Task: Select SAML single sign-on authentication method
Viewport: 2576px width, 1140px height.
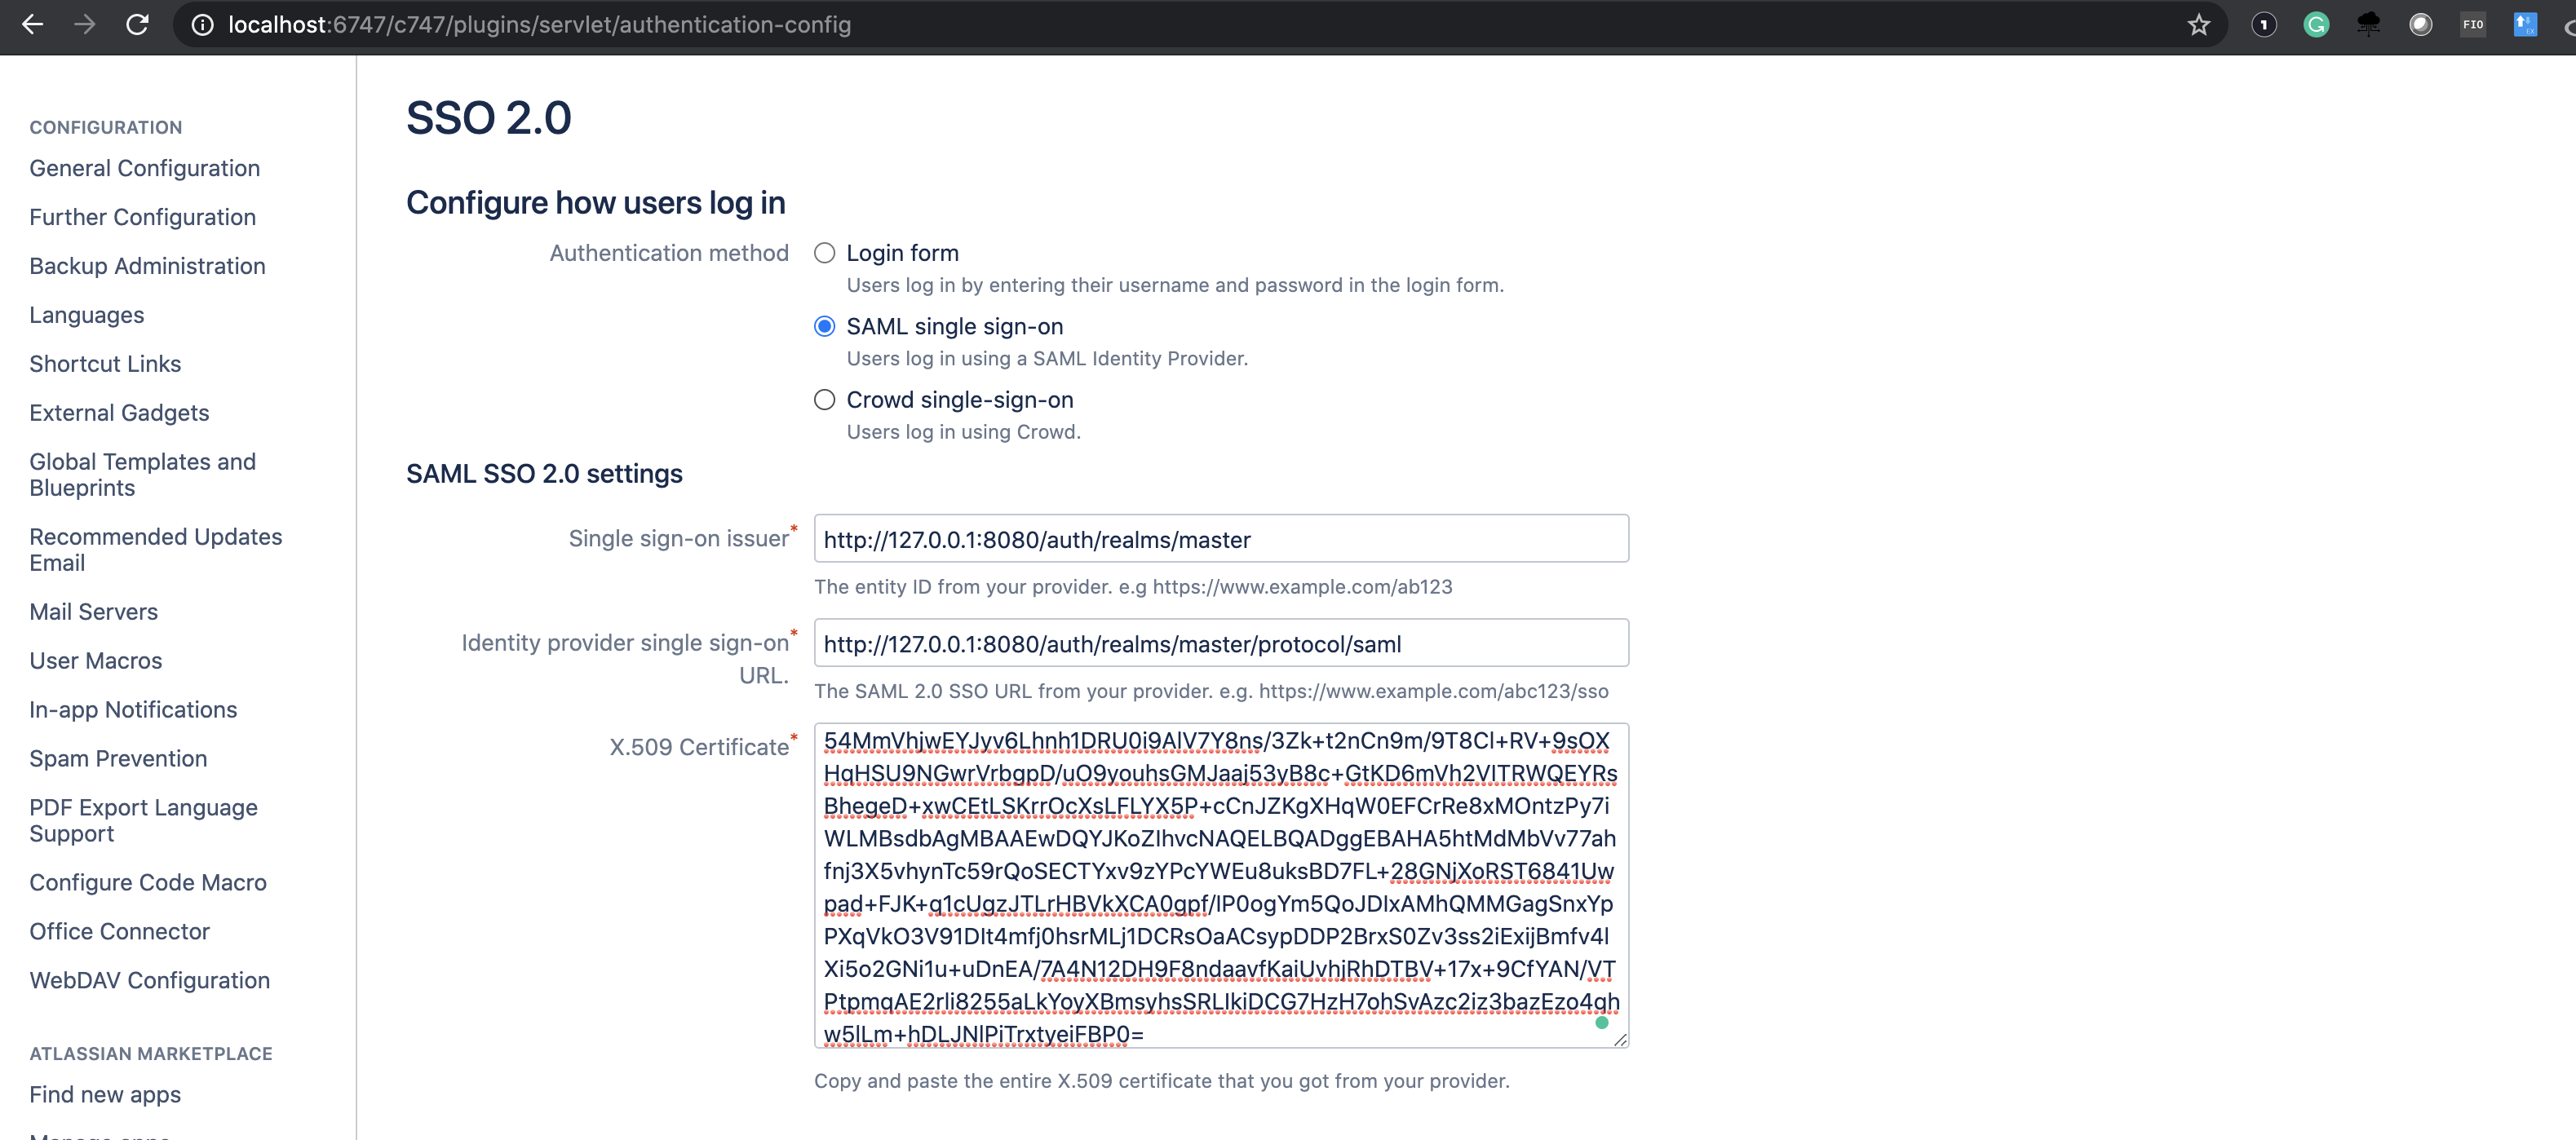Action: 824,326
